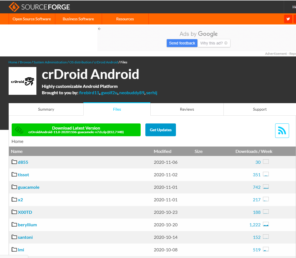The width and height of the screenshot is (296, 258).
Task: Click the X00TD folder icon
Action: tap(14, 212)
